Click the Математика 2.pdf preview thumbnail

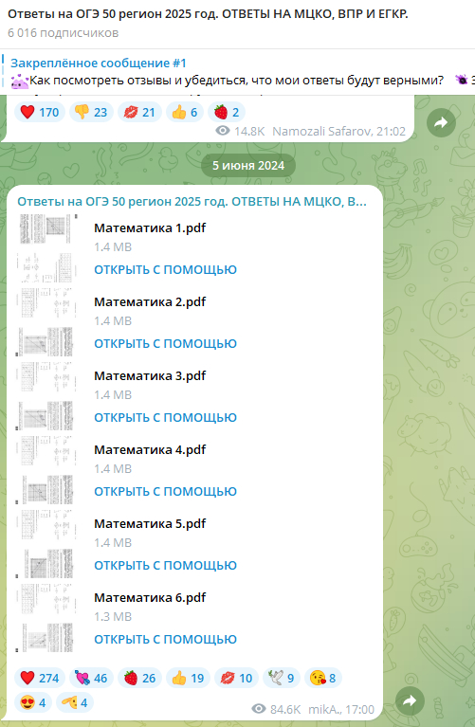pyautogui.click(x=46, y=322)
